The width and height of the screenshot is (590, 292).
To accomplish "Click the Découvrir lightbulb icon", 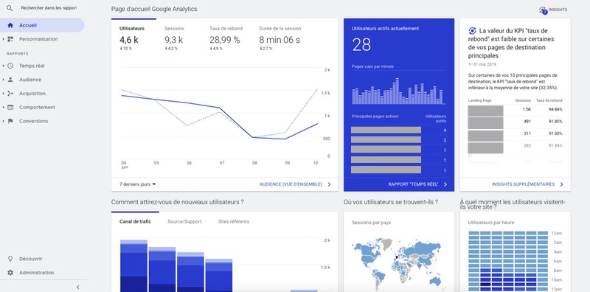I will [x=10, y=259].
